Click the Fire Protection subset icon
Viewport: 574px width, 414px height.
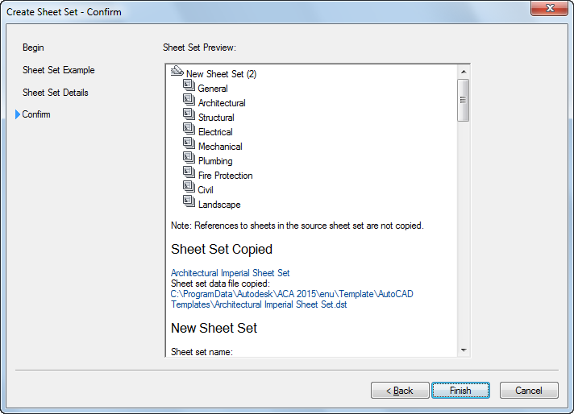coord(189,174)
